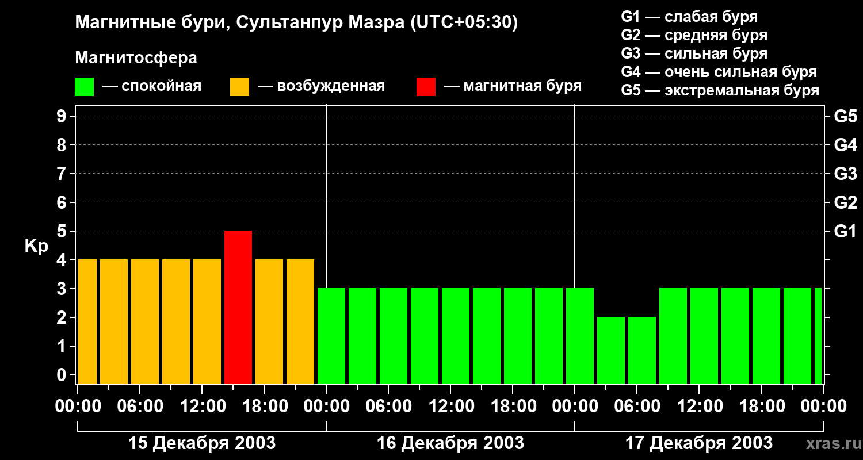Viewport: 863px width, 460px height.
Task: Click the '9' value on the Kp axis
Action: point(63,116)
